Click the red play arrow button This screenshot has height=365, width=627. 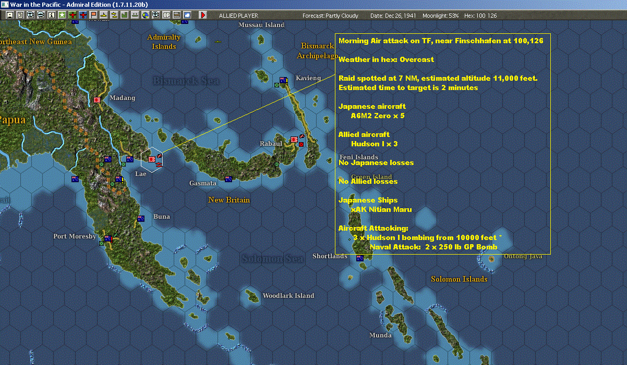coord(203,16)
